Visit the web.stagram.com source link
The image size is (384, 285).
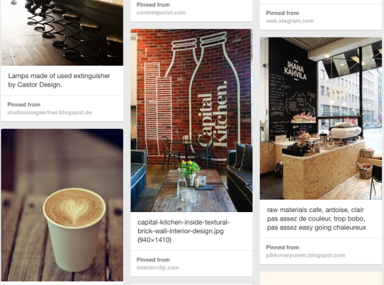coord(290,21)
